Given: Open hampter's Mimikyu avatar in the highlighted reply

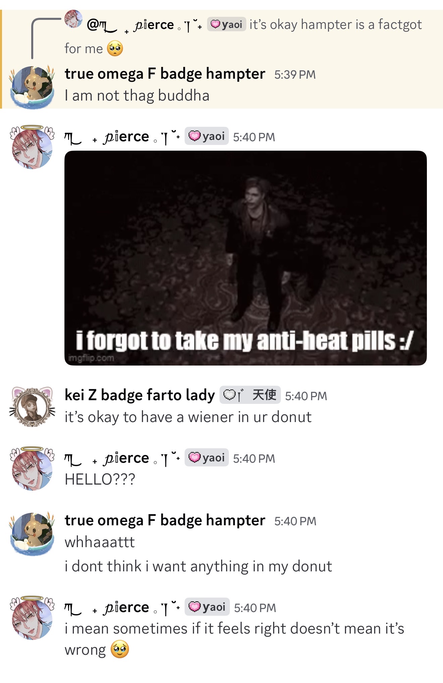Looking at the screenshot, I should tap(32, 87).
